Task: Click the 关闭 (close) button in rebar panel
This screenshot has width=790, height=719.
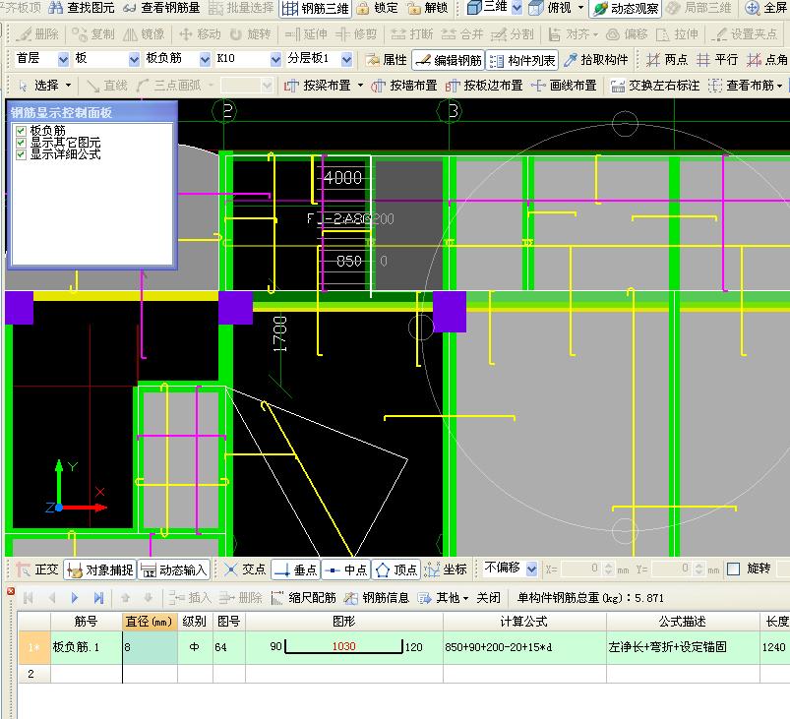Action: (x=488, y=597)
